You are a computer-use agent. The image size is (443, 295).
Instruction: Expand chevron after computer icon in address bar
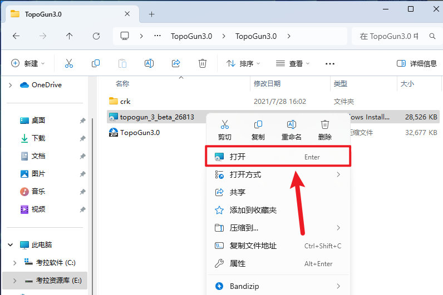[x=141, y=36]
